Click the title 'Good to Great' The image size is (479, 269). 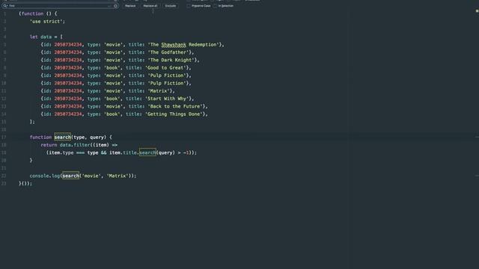[x=165, y=68]
